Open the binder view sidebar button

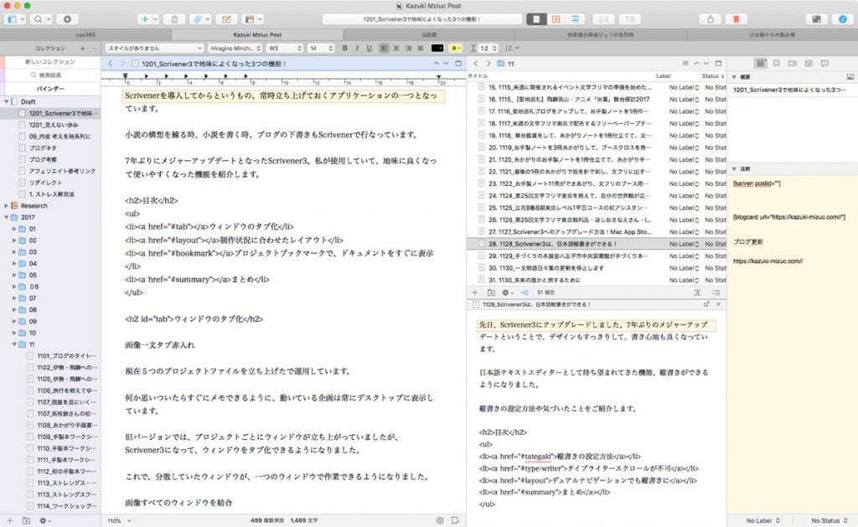click(15, 19)
